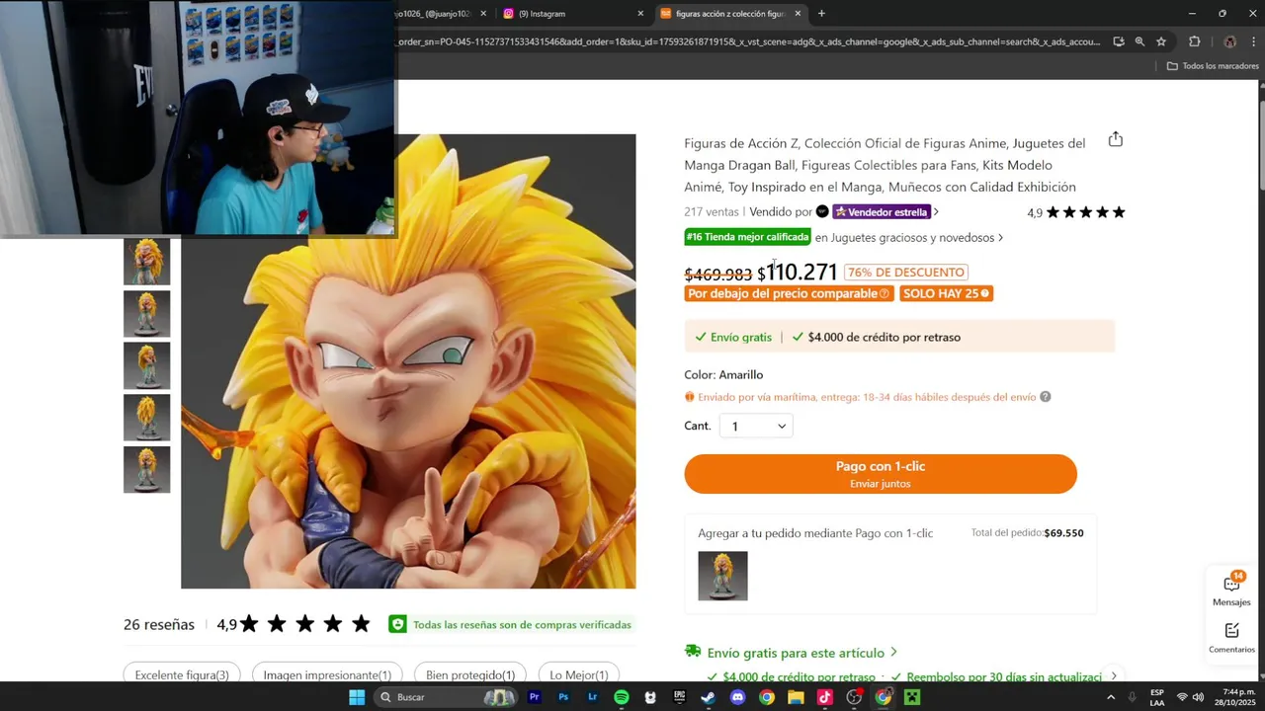Filter reviews by Imagen impresionante(1)
This screenshot has width=1265, height=711.
tap(327, 674)
